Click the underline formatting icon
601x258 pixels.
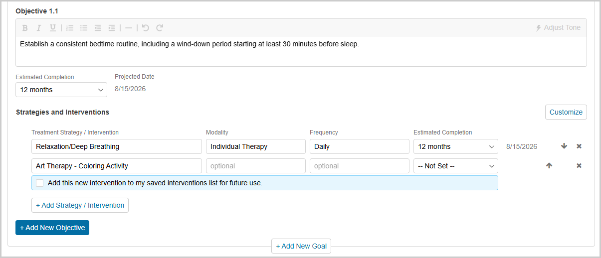52,28
